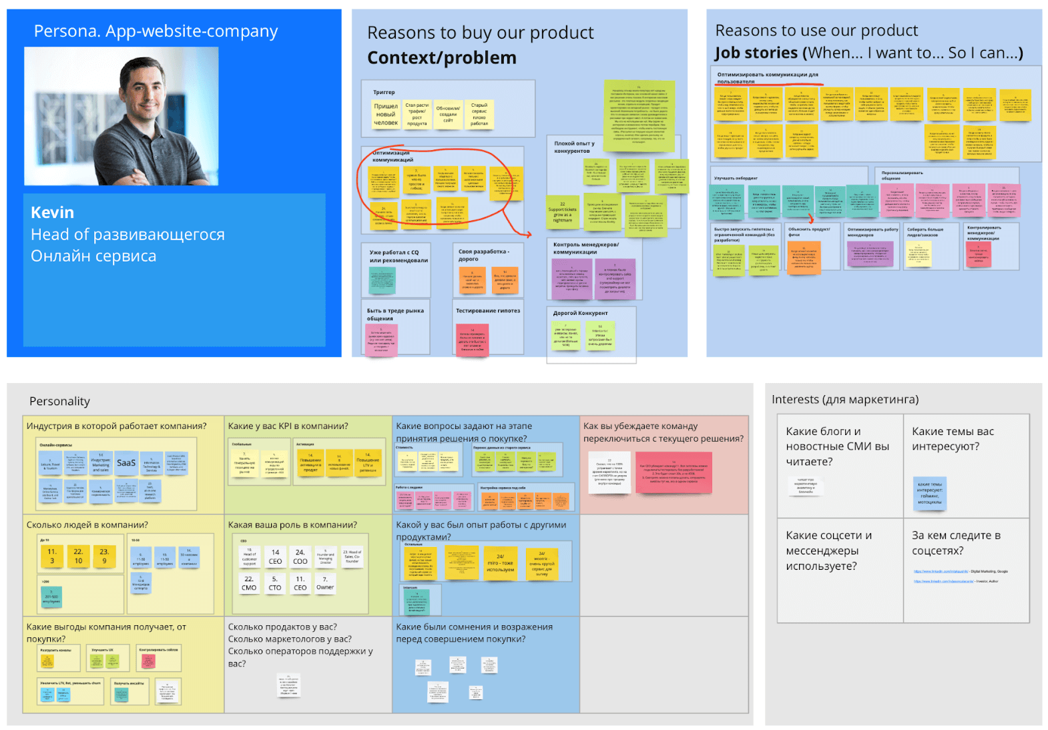Click the 'Плохой опыт у конкурентов' label
Image resolution: width=1048 pixels, height=730 pixels.
click(574, 147)
